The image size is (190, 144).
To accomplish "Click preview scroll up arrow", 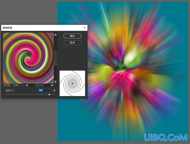I will click(56, 35).
